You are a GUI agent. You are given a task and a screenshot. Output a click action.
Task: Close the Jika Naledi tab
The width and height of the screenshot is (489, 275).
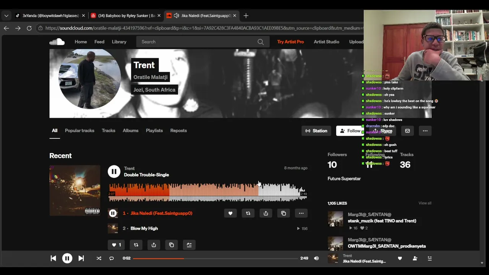tap(235, 16)
